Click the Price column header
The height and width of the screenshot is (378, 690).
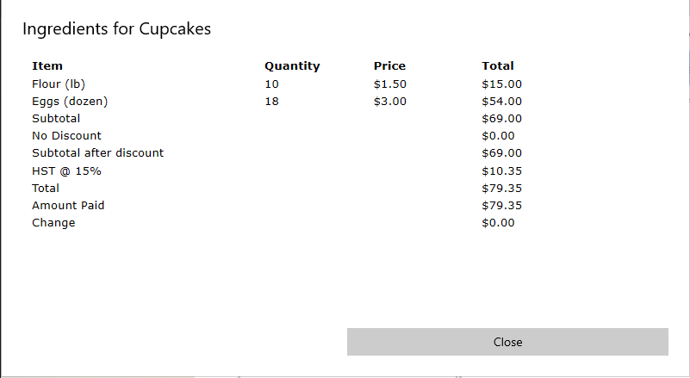(x=389, y=66)
